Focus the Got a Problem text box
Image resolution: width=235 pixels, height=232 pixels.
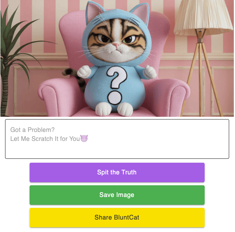tap(117, 139)
